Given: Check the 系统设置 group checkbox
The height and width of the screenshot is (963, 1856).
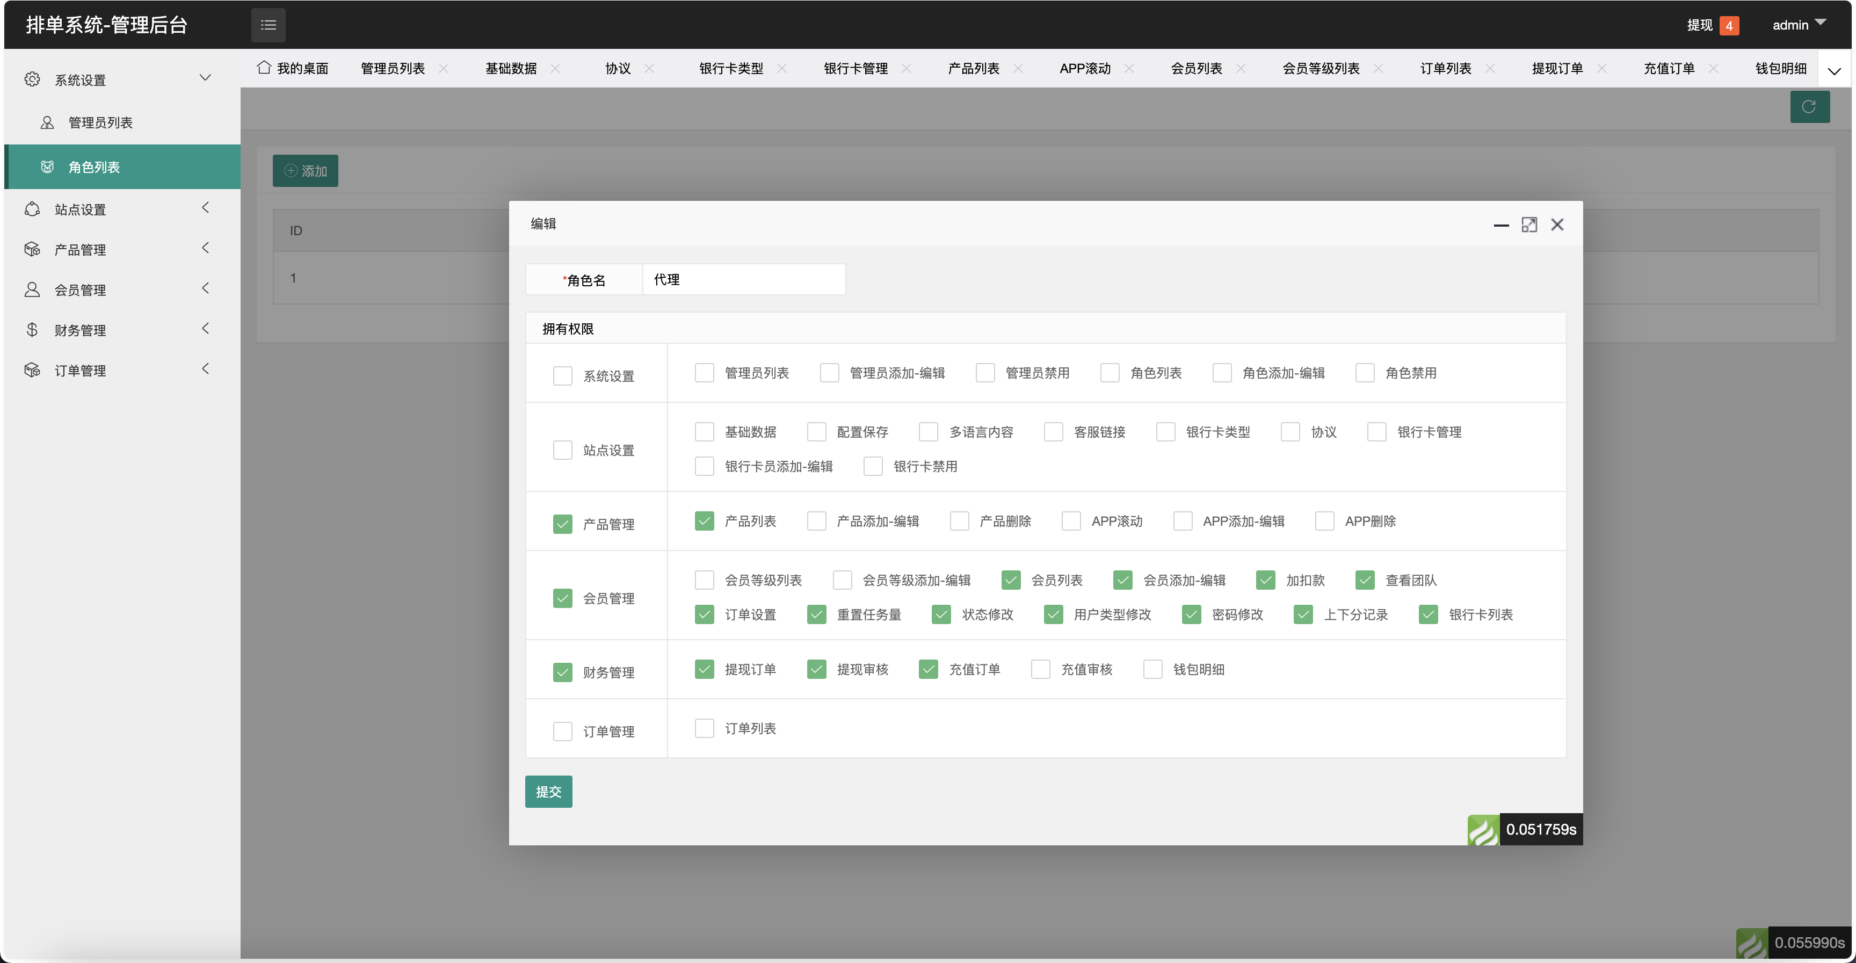Looking at the screenshot, I should [x=563, y=375].
